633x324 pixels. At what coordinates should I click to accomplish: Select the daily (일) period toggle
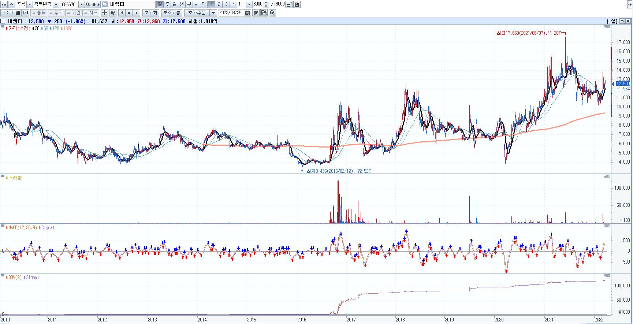[160, 4]
